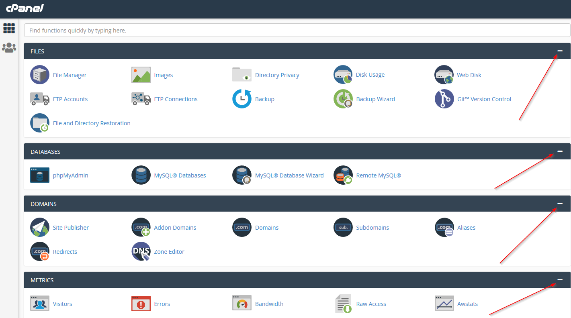Click the MySQL Database Wizard icon
571x318 pixels.
[x=242, y=175]
